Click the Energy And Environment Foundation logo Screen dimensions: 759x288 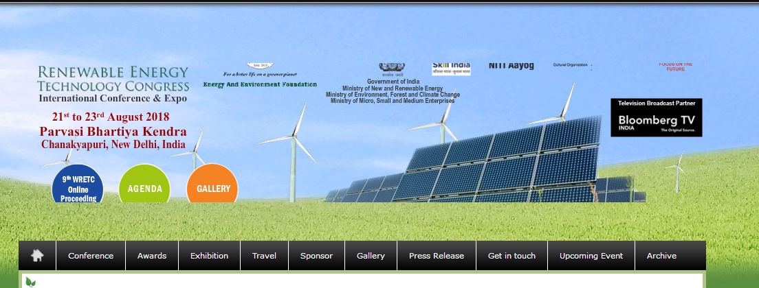click(260, 75)
